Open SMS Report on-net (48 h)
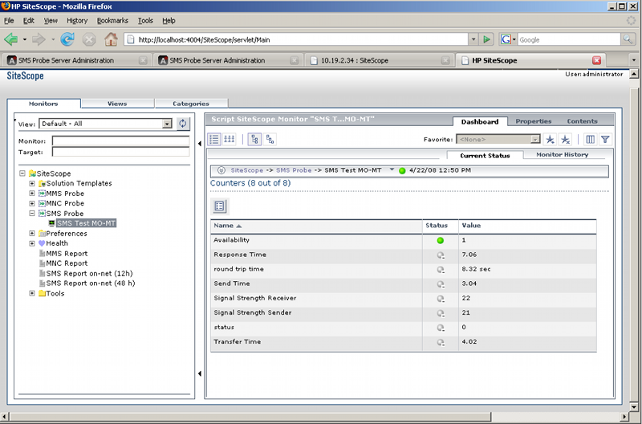The height and width of the screenshot is (424, 642). click(x=91, y=283)
